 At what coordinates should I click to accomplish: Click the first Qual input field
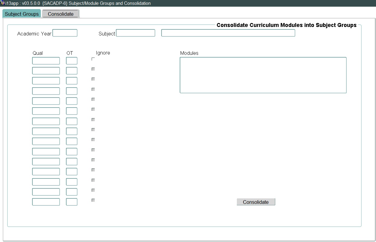46,61
